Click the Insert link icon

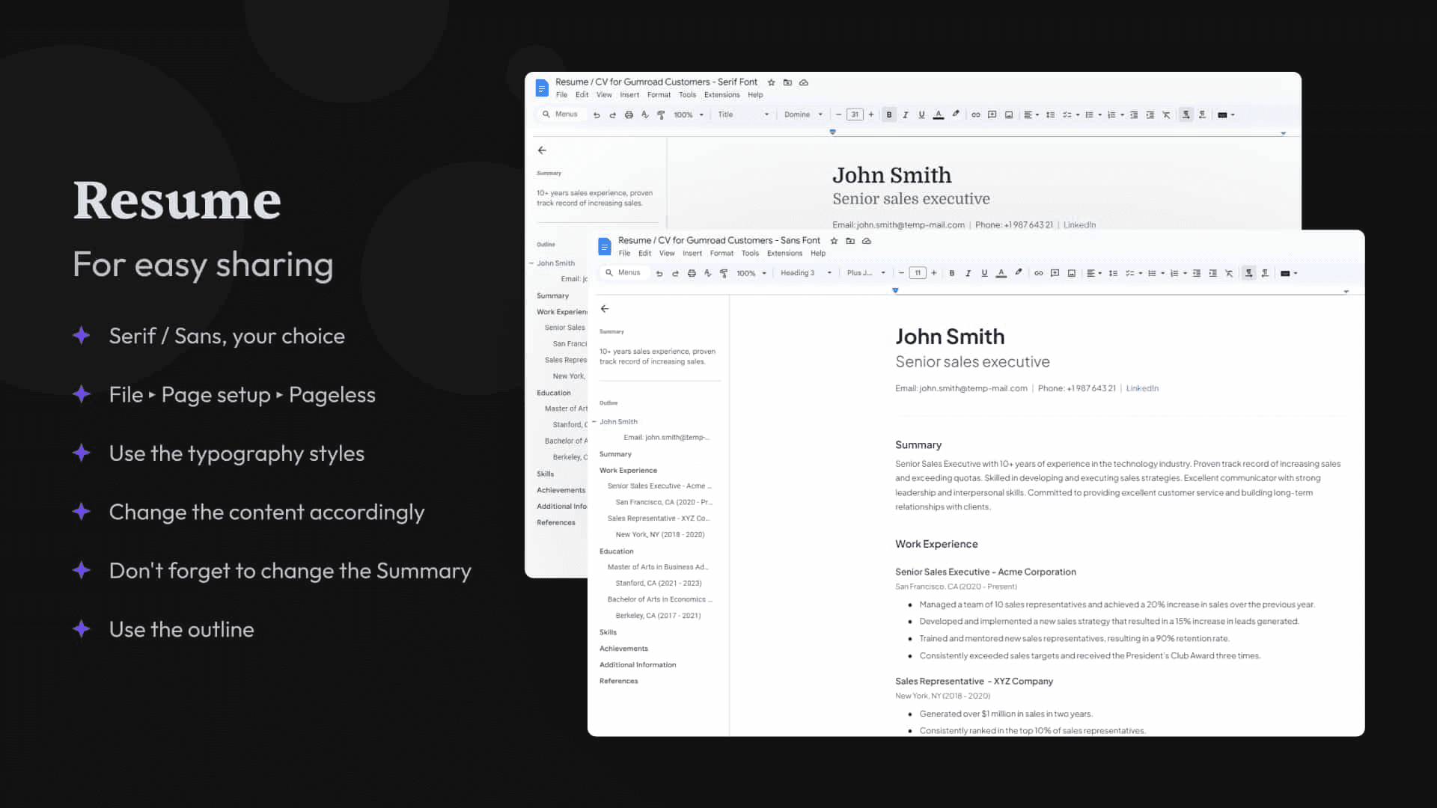tap(975, 114)
